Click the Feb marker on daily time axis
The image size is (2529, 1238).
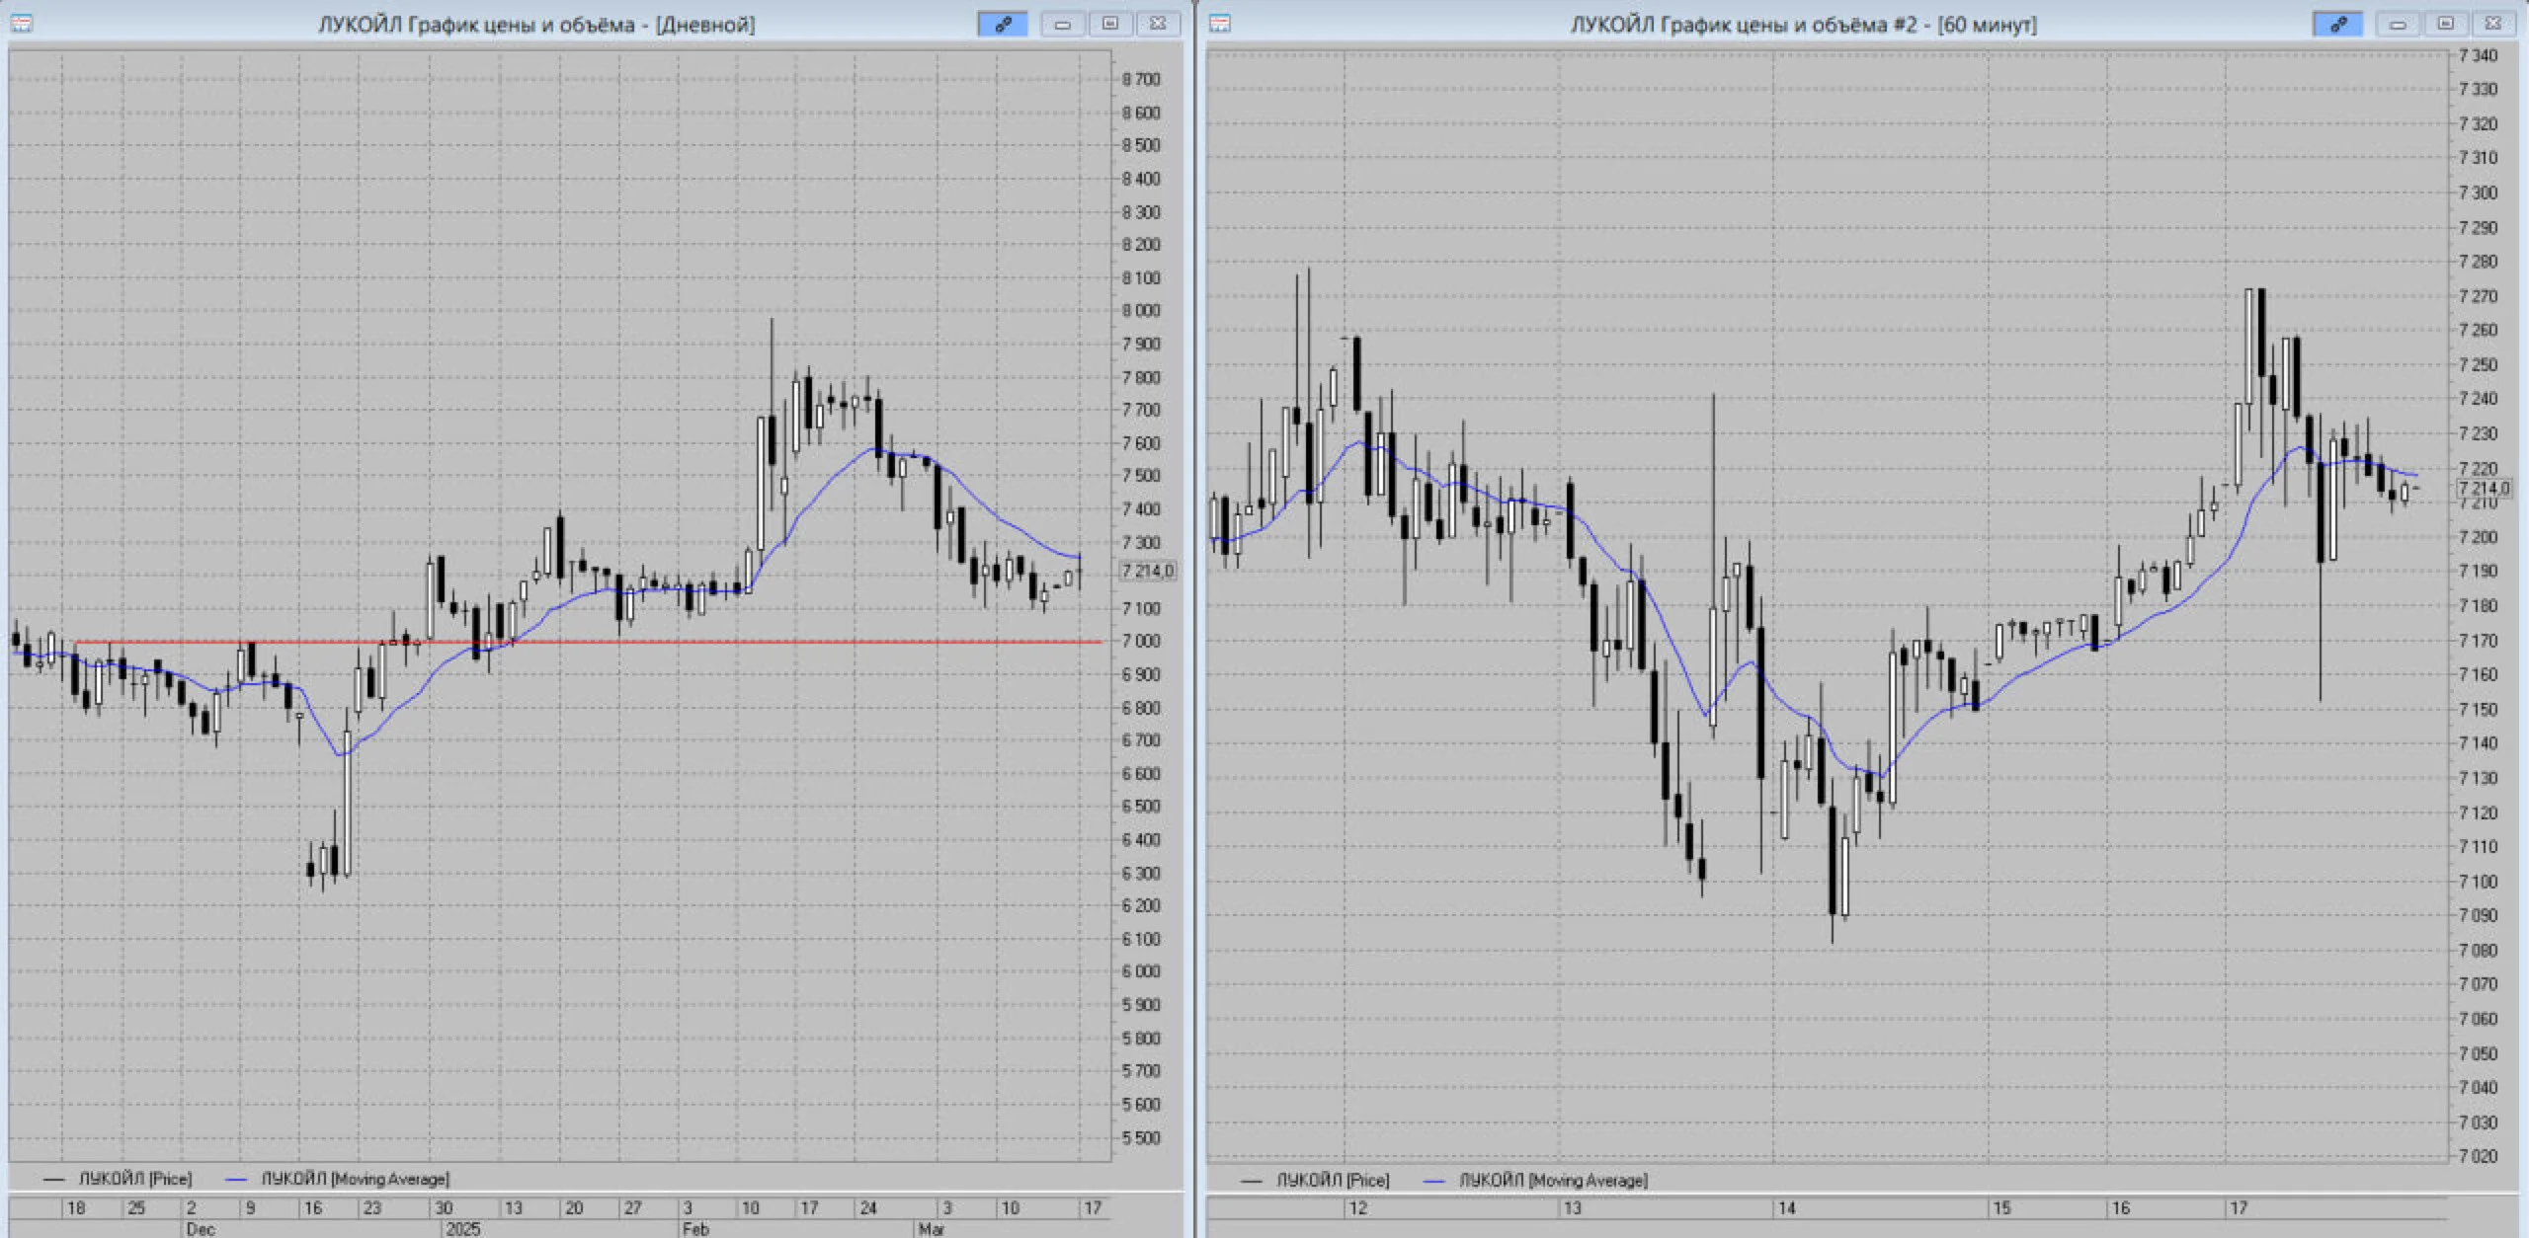tap(695, 1229)
